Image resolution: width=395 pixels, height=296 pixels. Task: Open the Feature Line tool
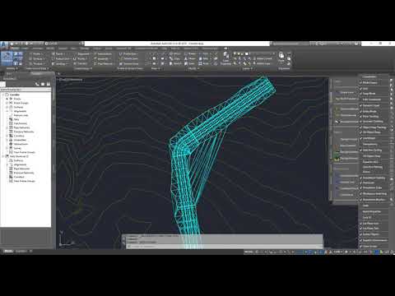(x=61, y=58)
